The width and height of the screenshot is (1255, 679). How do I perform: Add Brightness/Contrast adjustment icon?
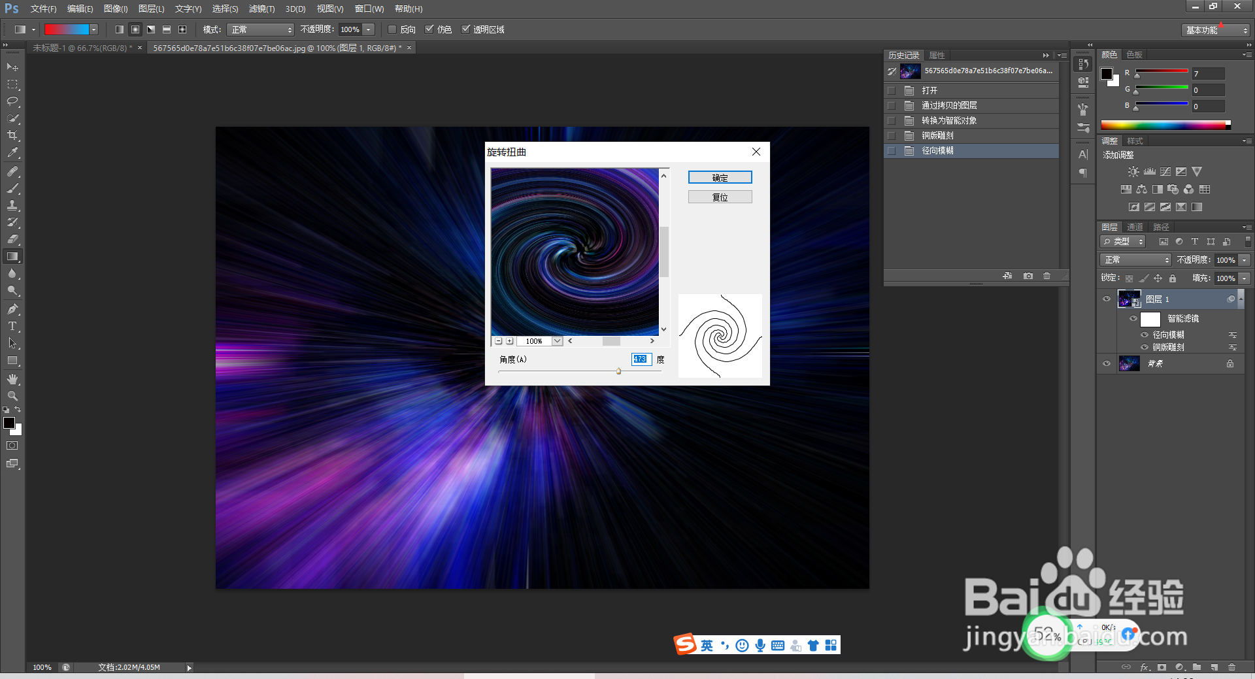1133,172
